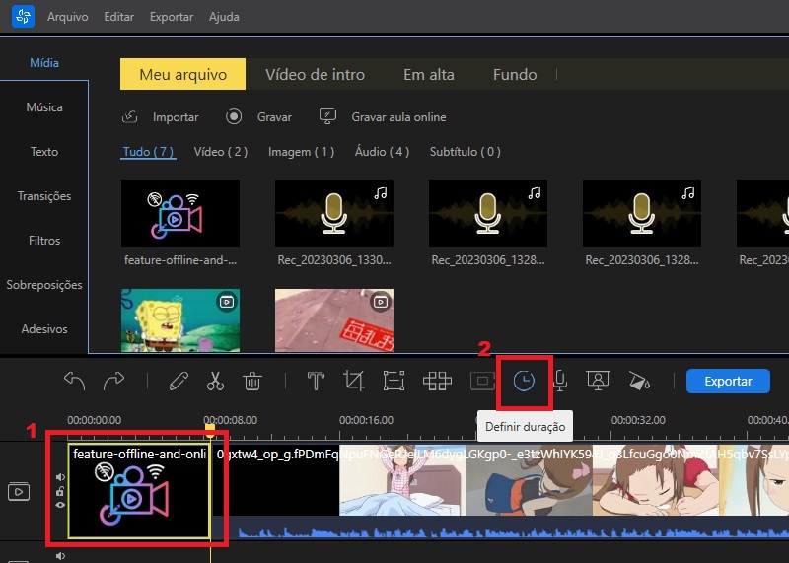Open the Adesivos sidebar section
This screenshot has height=563, width=789.
click(44, 329)
